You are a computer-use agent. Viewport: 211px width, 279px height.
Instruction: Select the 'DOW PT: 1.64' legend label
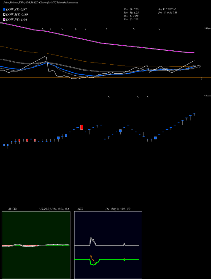tap(16, 20)
